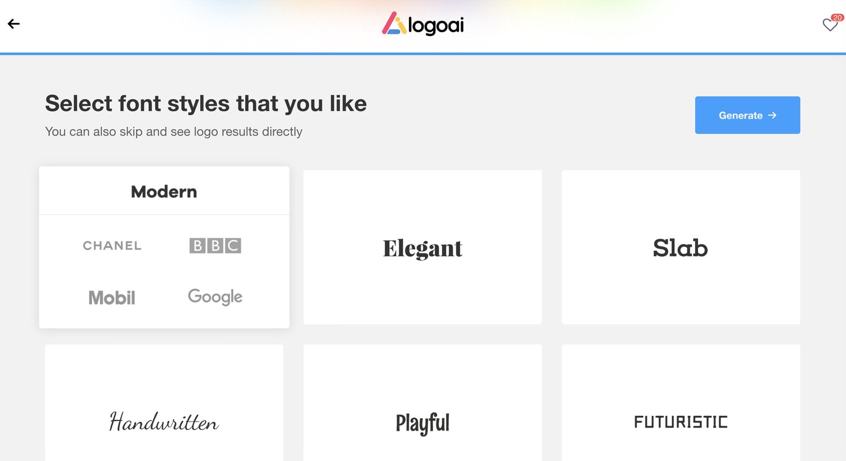Click the 'You can also skip' subtitle text

174,131
